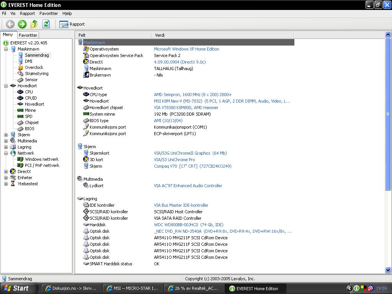392x294 pixels.
Task: Collapse the Maskinnavn tree node
Action: pyautogui.click(x=6, y=49)
